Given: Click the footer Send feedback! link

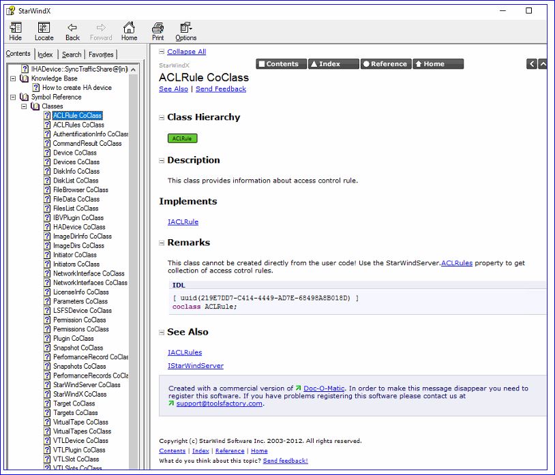Looking at the screenshot, I should 285,461.
